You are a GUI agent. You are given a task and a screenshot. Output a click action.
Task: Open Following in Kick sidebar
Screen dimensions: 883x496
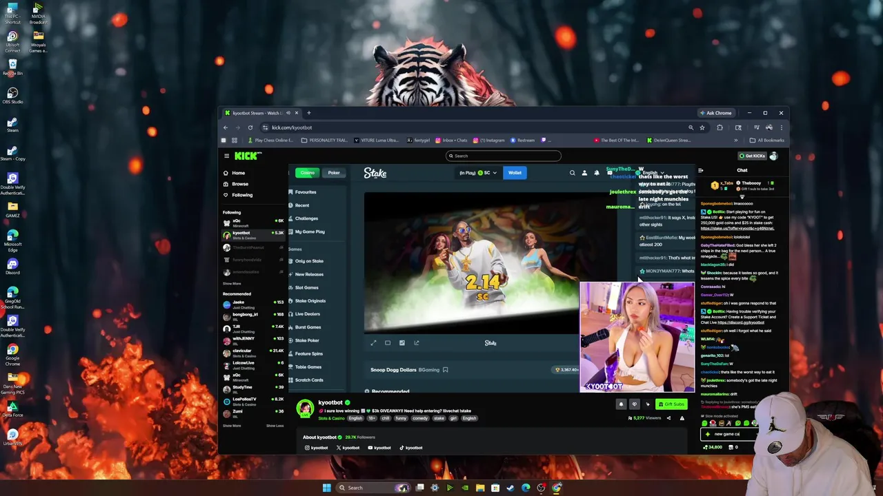point(241,195)
